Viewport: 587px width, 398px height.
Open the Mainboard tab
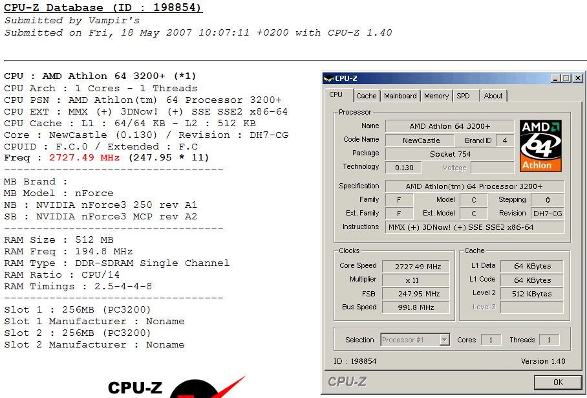tap(400, 96)
